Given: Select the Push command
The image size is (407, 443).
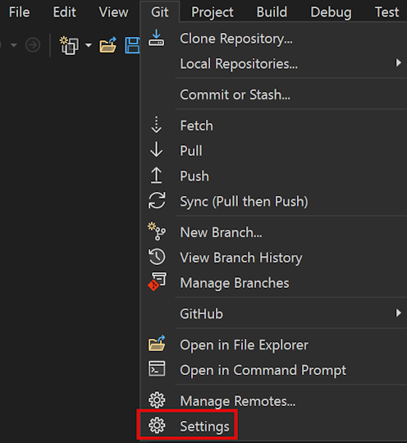Looking at the screenshot, I should (x=194, y=176).
